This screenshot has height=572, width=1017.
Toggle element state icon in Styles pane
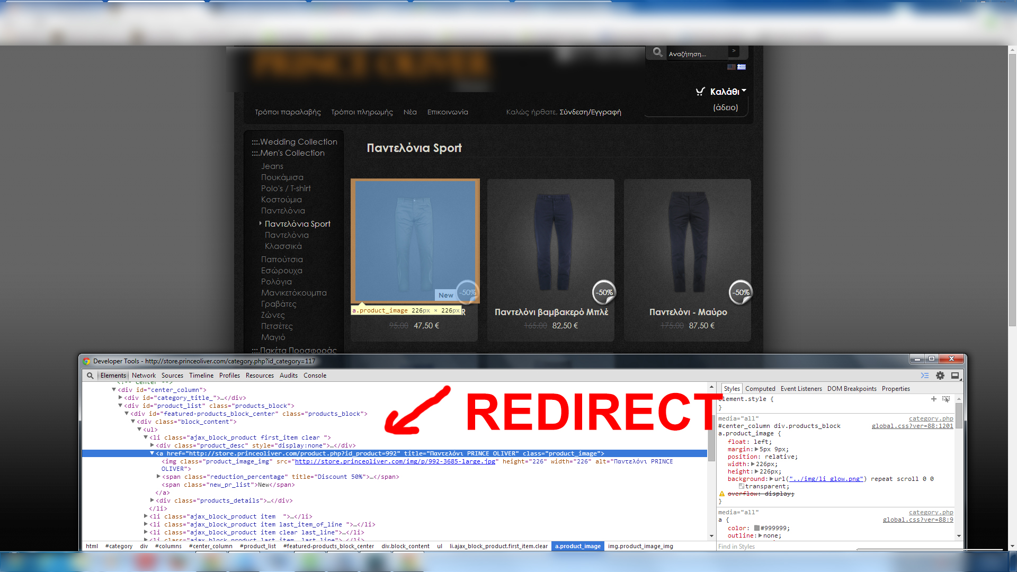pos(946,399)
